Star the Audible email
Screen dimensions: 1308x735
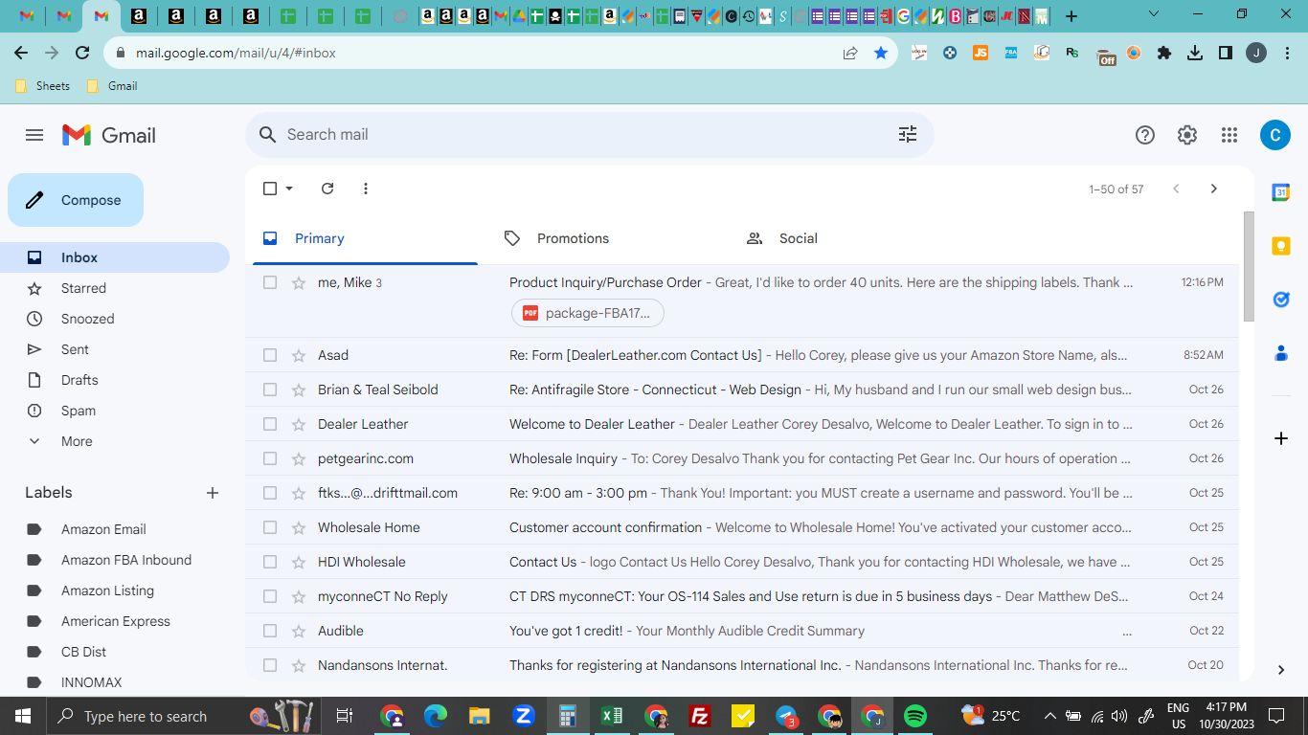(299, 631)
